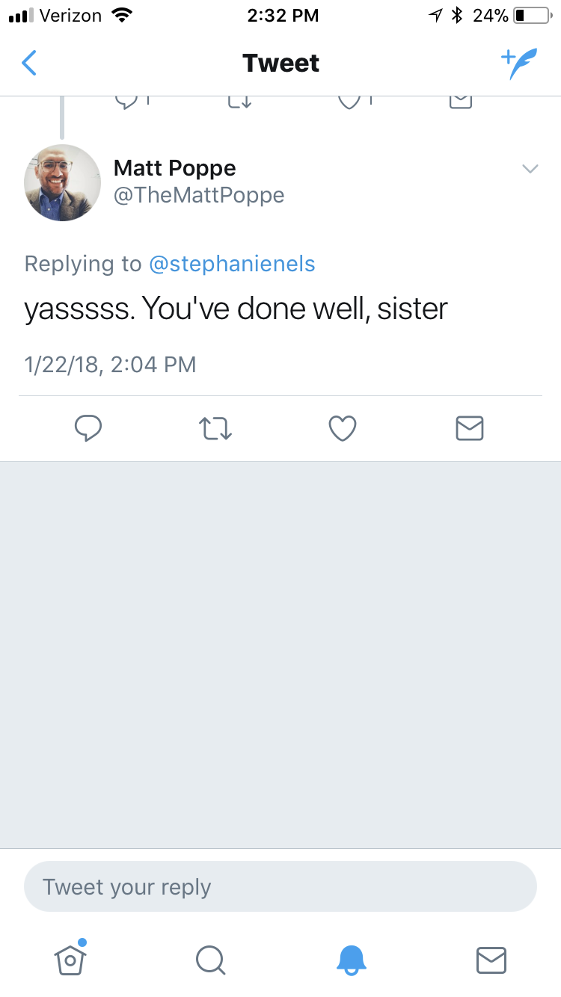
Task: Open Matt Poppe's profile picture
Action: click(x=63, y=183)
